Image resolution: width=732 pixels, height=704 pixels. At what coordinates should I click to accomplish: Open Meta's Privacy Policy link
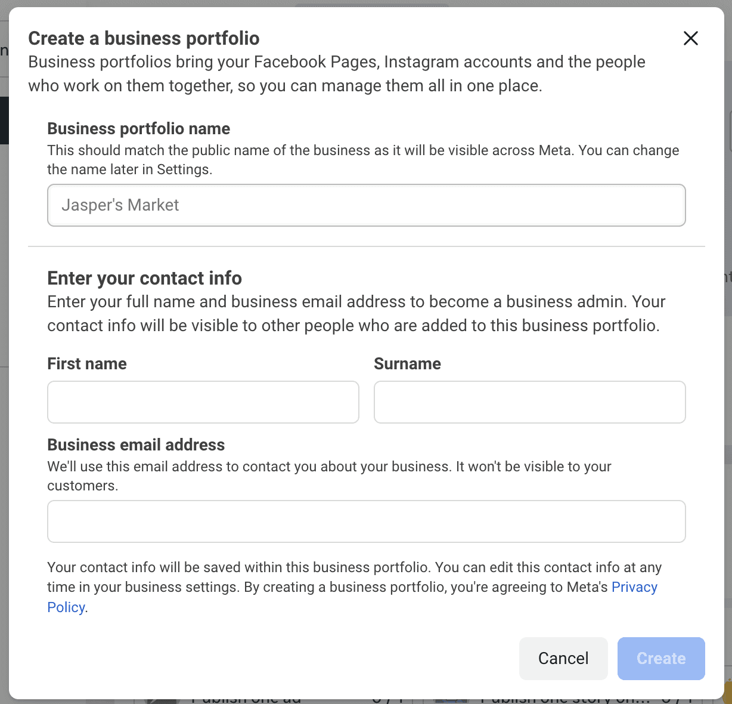pyautogui.click(x=634, y=587)
